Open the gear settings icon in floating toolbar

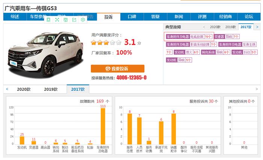tap(83, 20)
